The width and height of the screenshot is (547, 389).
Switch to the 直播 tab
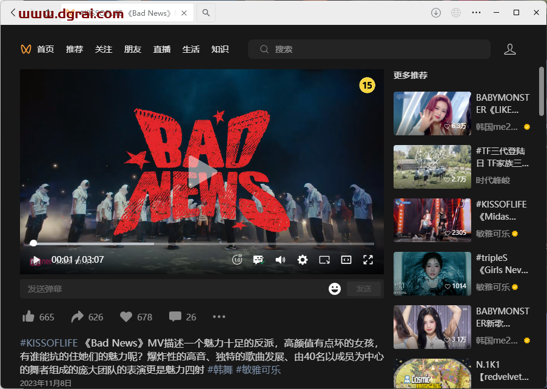(162, 49)
